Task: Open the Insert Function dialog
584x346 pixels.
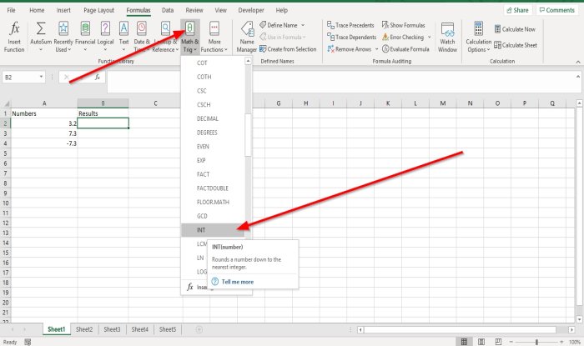Action: [x=14, y=37]
